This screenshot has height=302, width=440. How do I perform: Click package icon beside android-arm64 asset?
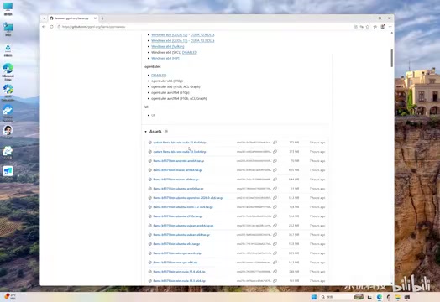(x=150, y=161)
